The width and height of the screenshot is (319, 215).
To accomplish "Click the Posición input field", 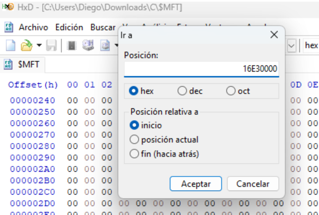I will (201, 69).
